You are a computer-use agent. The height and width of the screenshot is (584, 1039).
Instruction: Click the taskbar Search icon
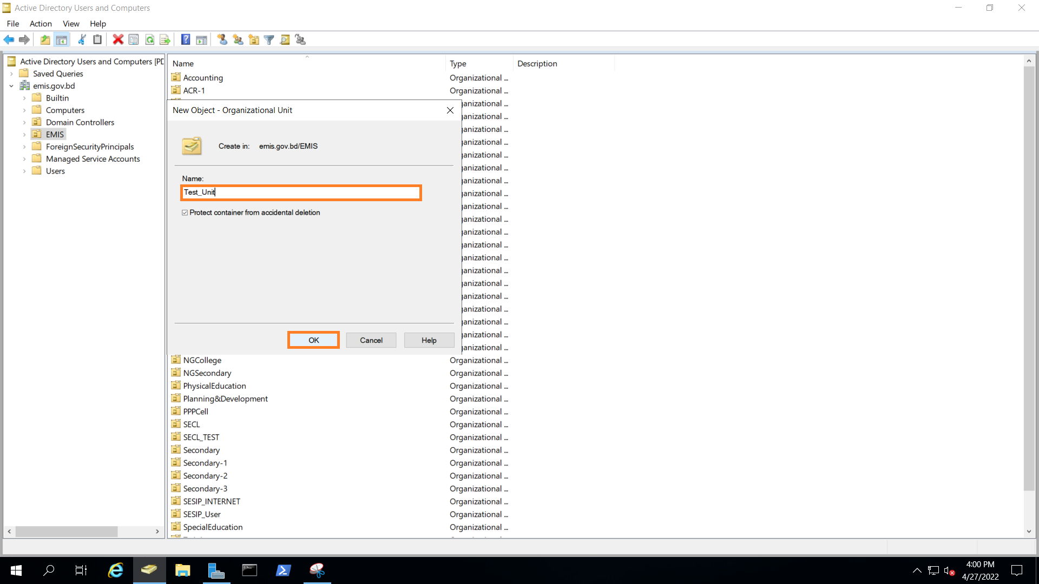pos(49,570)
